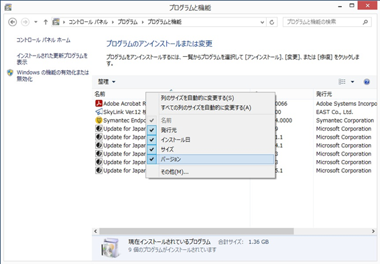The width and height of the screenshot is (380, 264).
Task: Open その他(M)... menu entry
Action: pos(210,172)
